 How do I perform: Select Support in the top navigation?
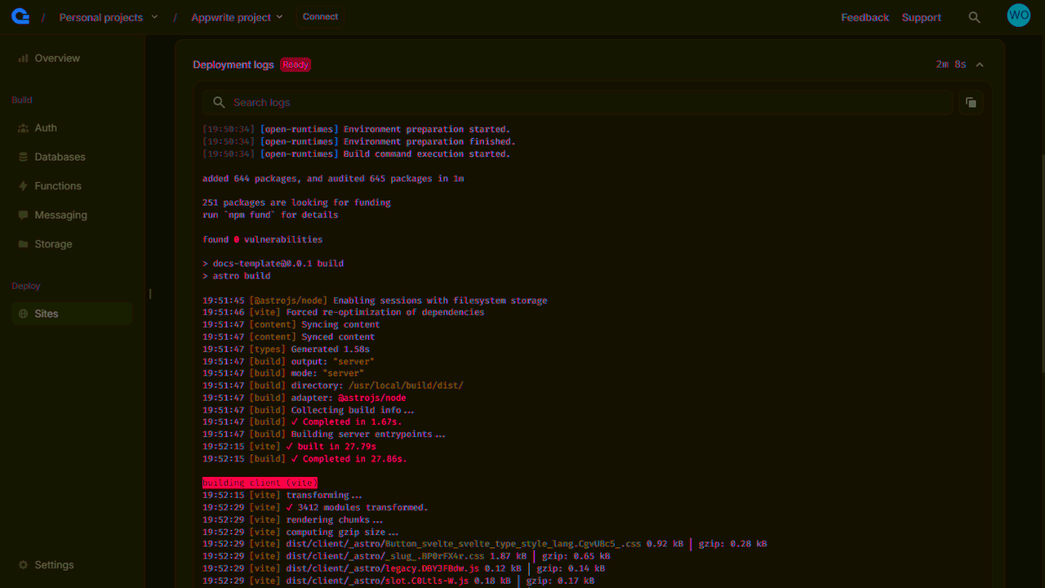point(921,16)
